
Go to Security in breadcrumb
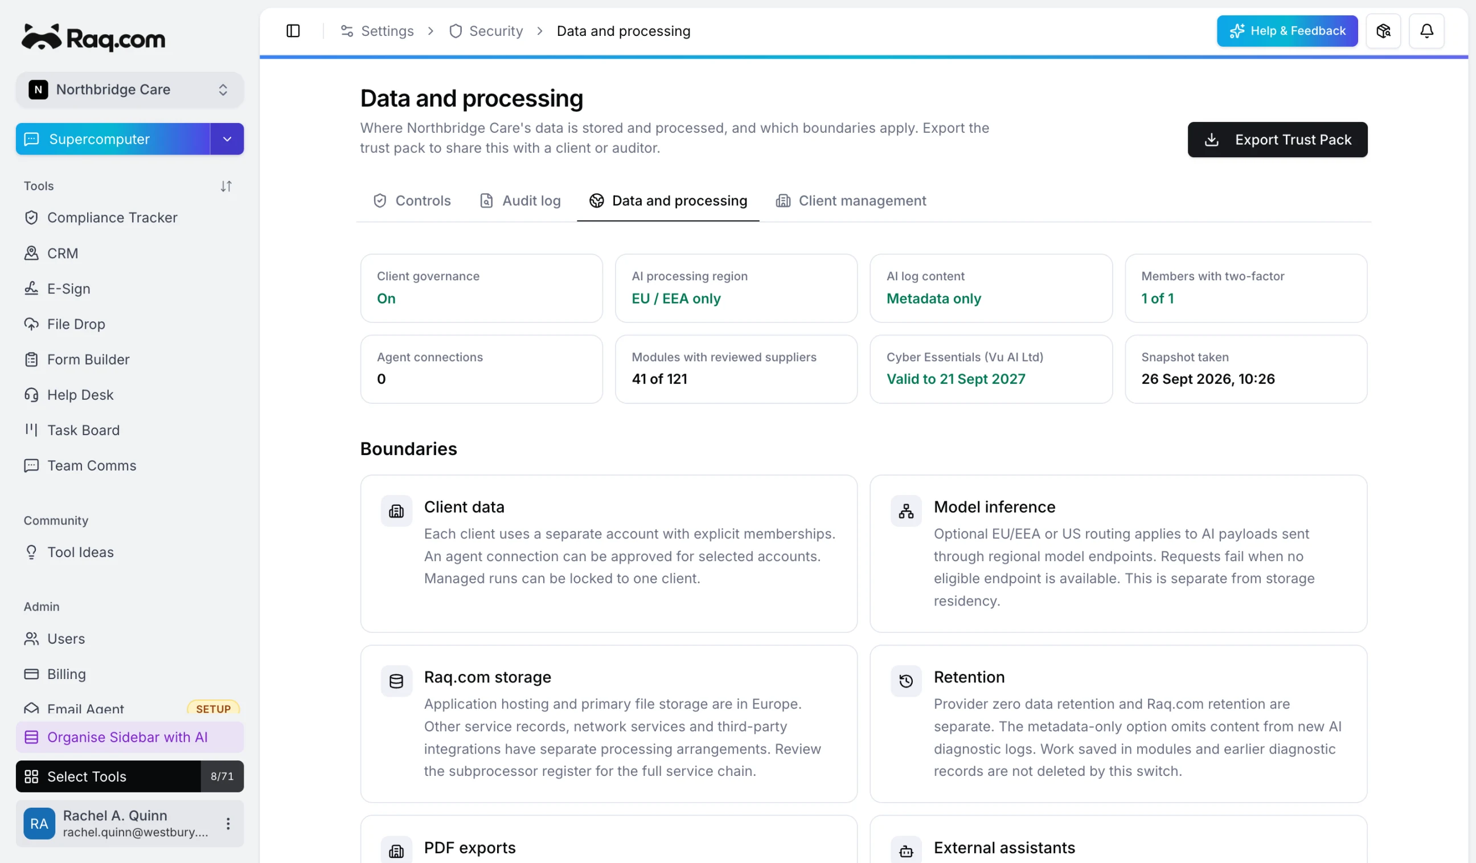pyautogui.click(x=486, y=30)
